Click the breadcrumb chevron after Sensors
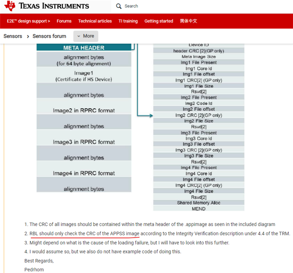 [x=28, y=36]
